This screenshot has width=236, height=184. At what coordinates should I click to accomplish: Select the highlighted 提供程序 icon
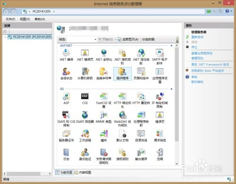click(122, 74)
